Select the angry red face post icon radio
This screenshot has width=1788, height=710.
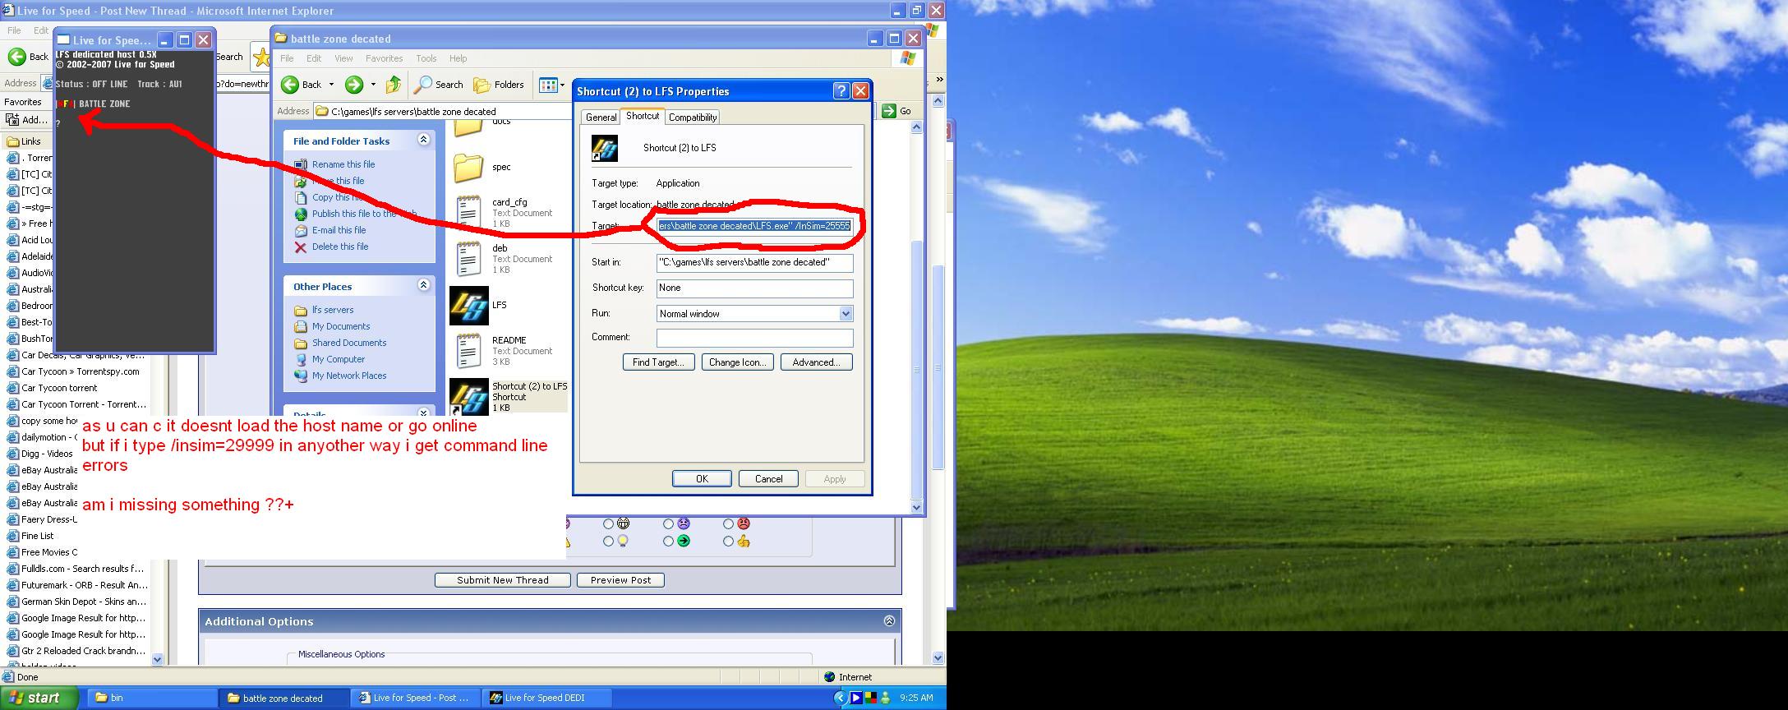(x=728, y=524)
